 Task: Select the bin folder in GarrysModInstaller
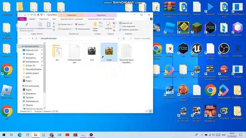click(57, 53)
